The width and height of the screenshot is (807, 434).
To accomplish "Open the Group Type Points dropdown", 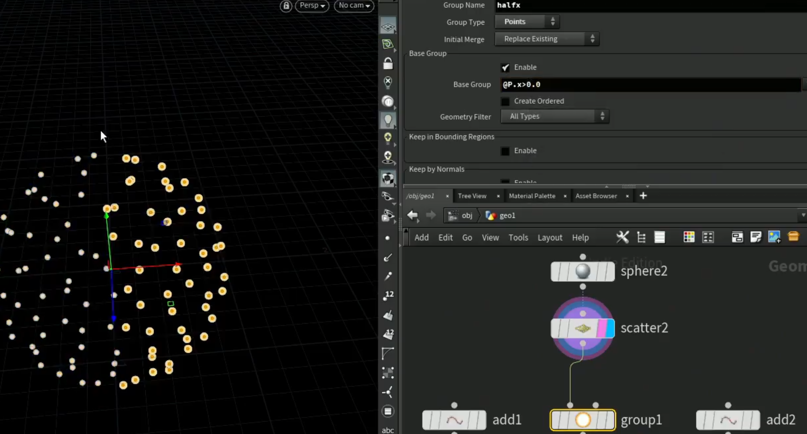I will click(x=527, y=22).
